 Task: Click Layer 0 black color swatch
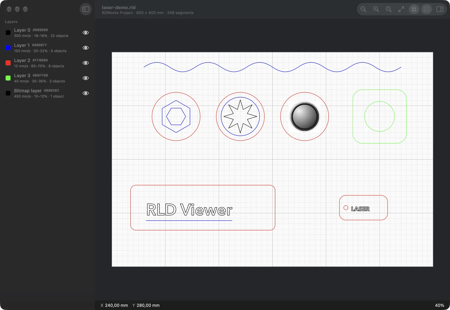tap(8, 33)
